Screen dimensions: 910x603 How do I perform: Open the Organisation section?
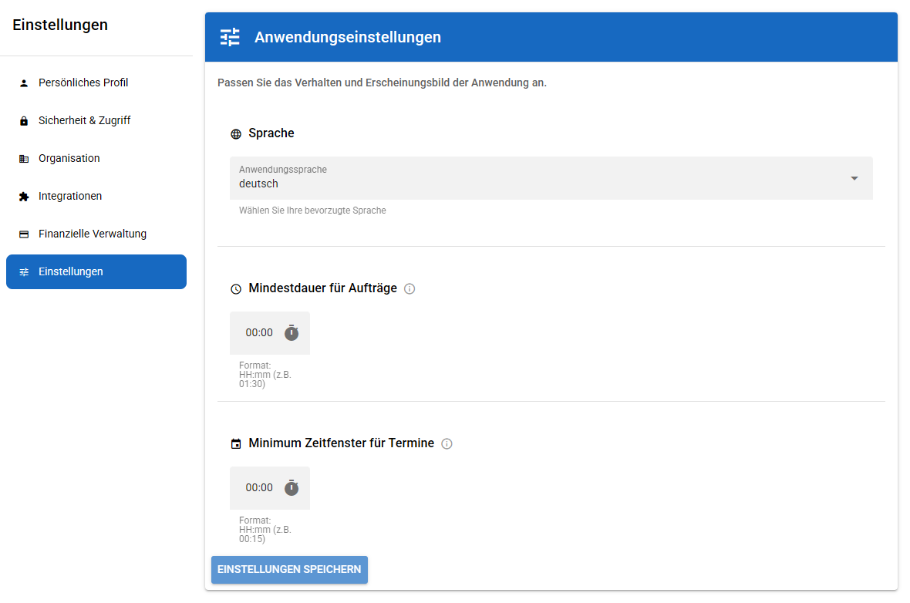tap(96, 158)
